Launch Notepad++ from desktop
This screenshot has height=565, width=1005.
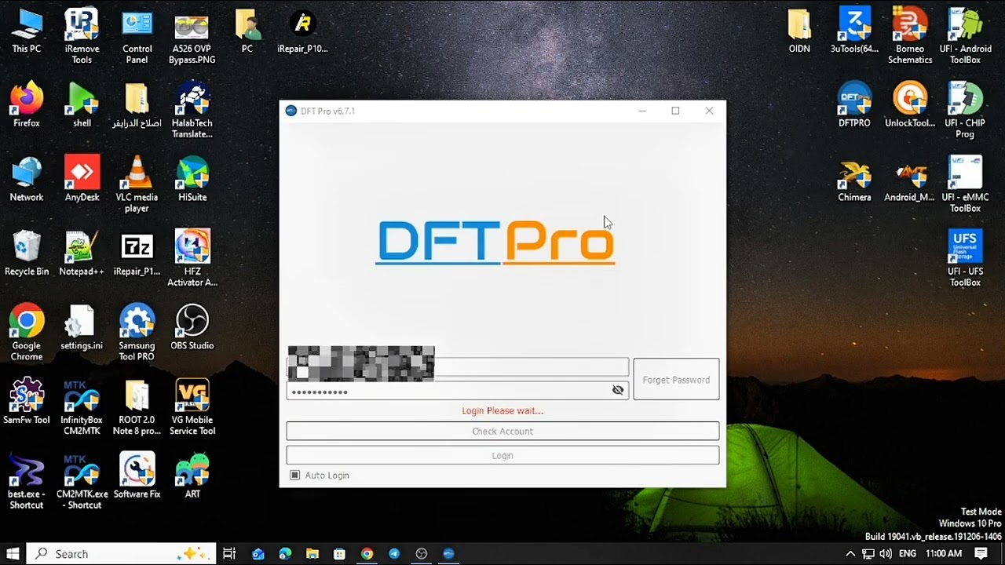click(x=82, y=253)
